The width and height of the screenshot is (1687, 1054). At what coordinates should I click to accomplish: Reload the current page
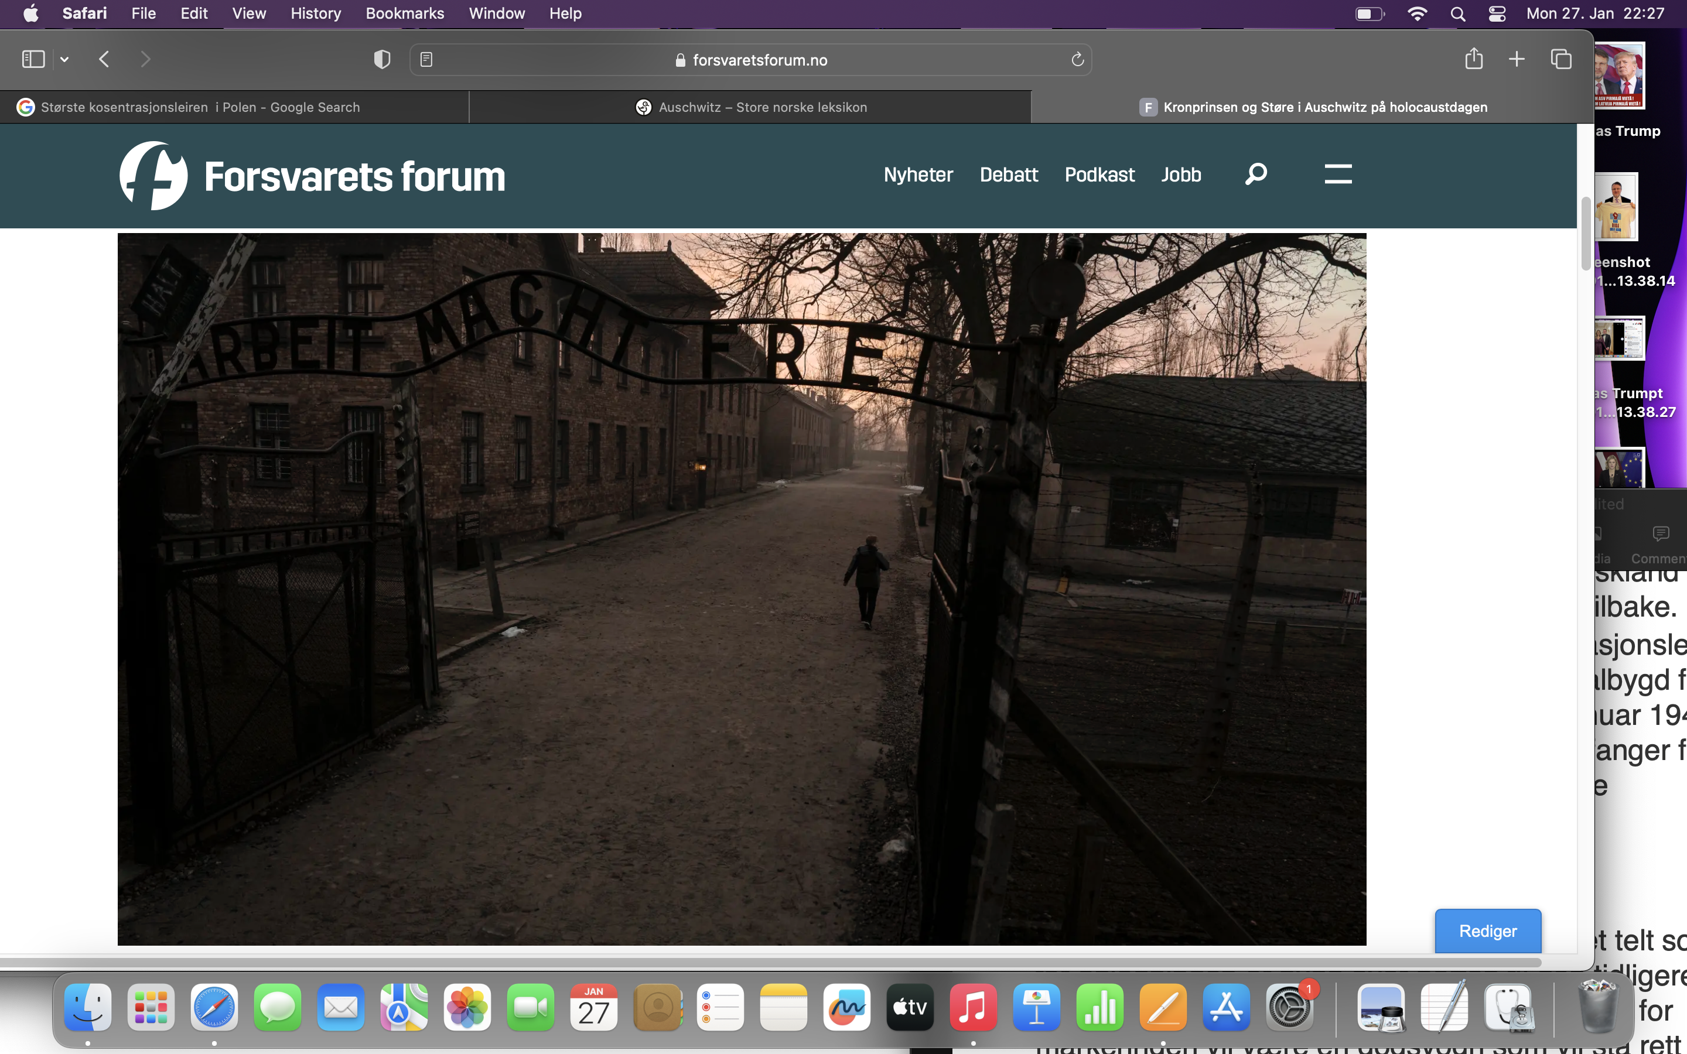1077,60
